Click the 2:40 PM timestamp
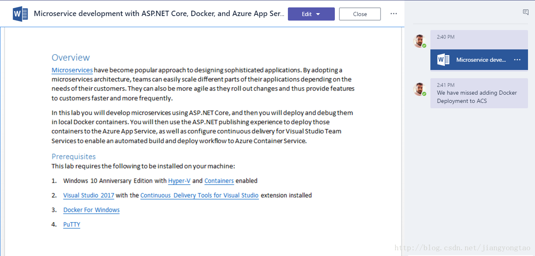The height and width of the screenshot is (256, 535). click(446, 37)
